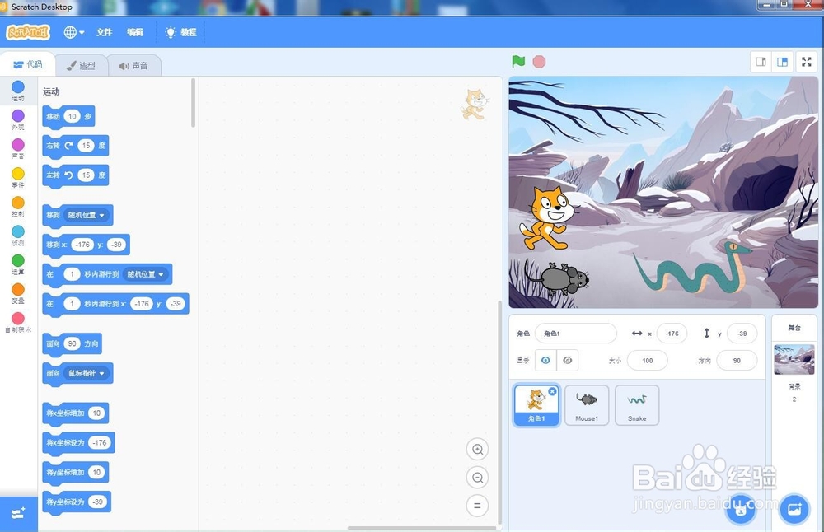Image resolution: width=824 pixels, height=532 pixels.
Task: Select the purple 声音 sound block category
Action: [18, 148]
